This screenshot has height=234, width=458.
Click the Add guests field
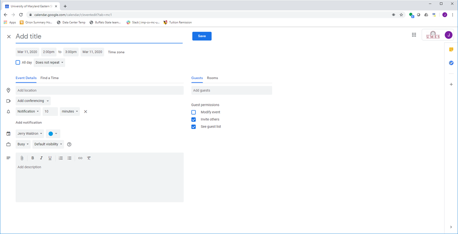pos(232,90)
